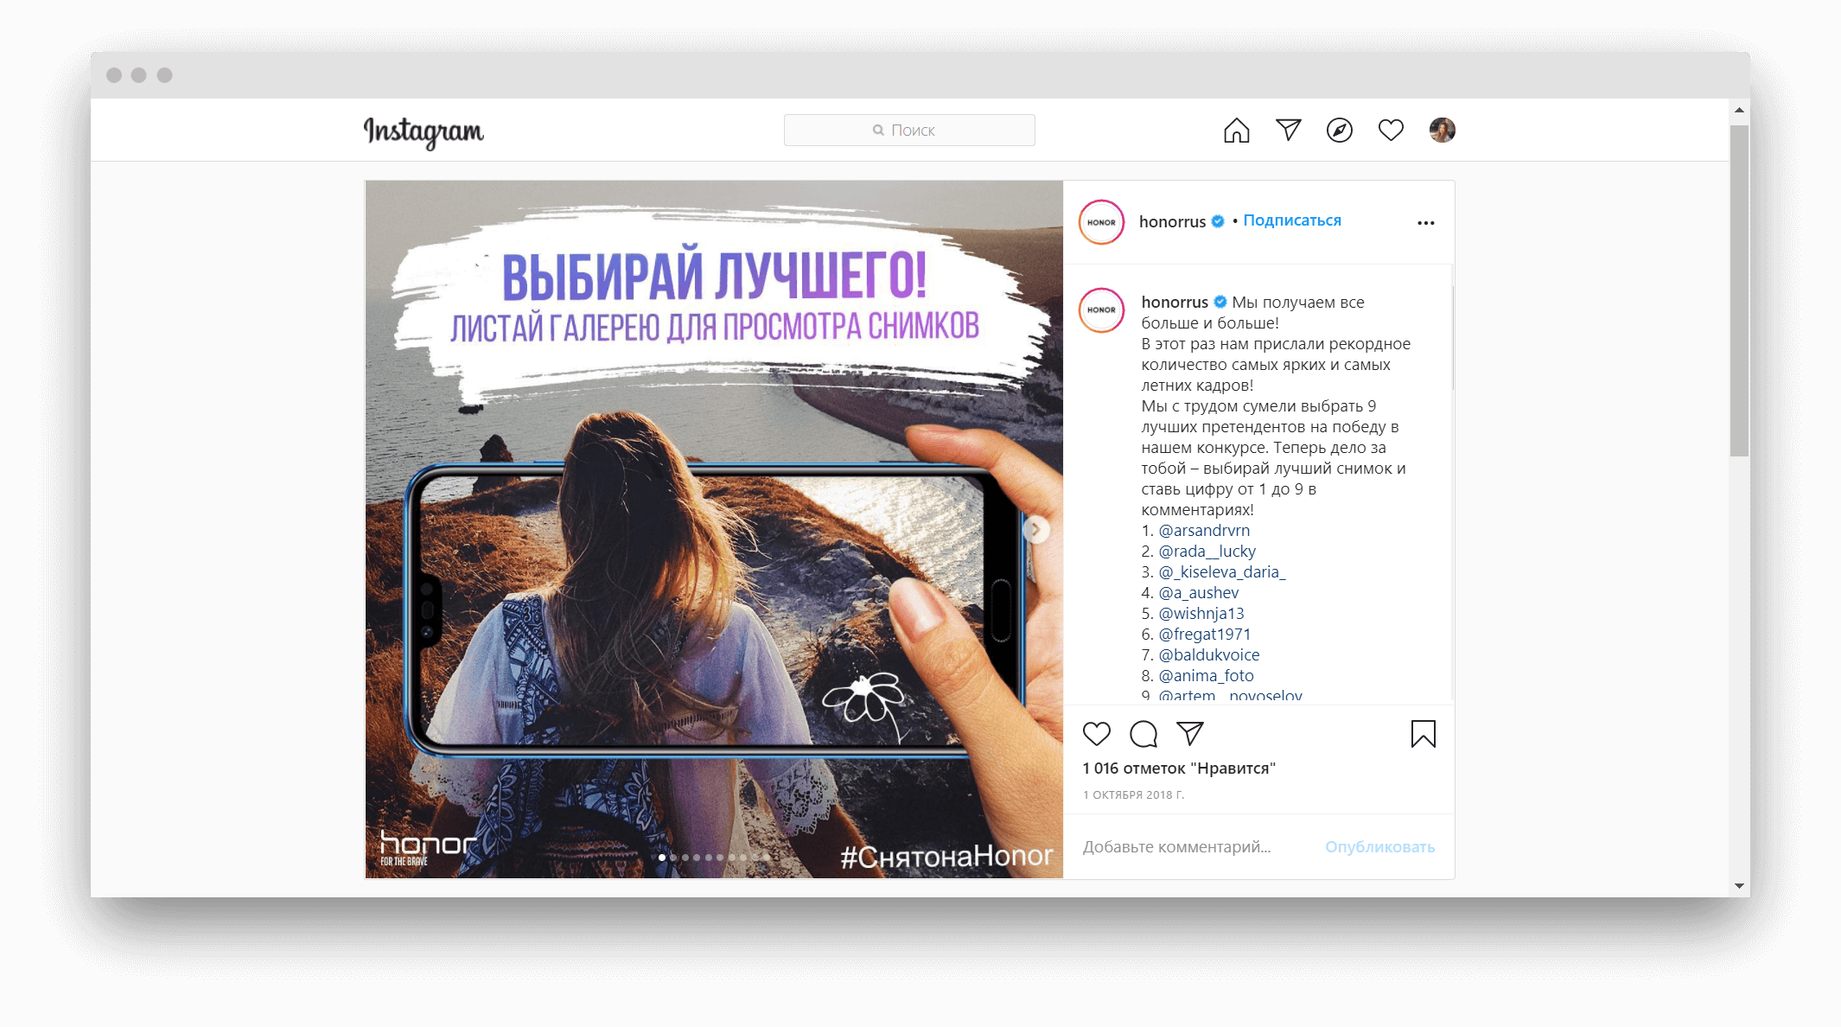1841x1027 pixels.
Task: Save the post with the bookmark icon
Action: pos(1423,734)
